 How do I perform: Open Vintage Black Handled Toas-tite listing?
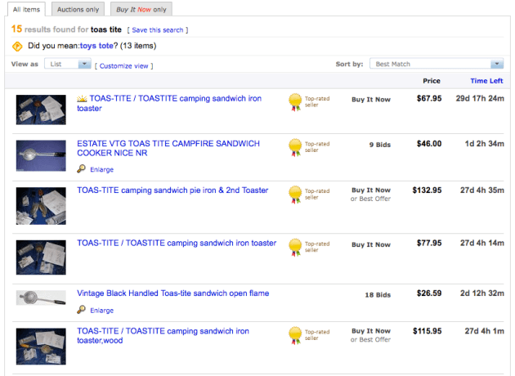[x=173, y=293]
